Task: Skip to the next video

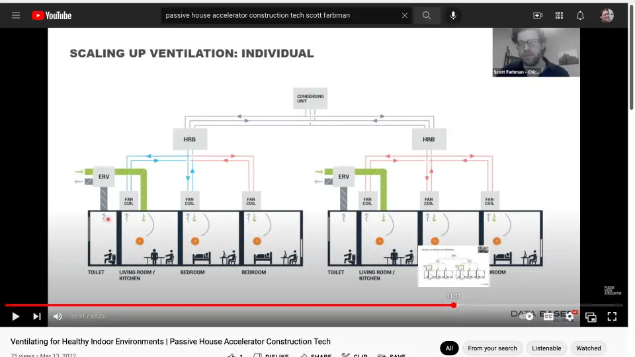Action: pyautogui.click(x=37, y=317)
